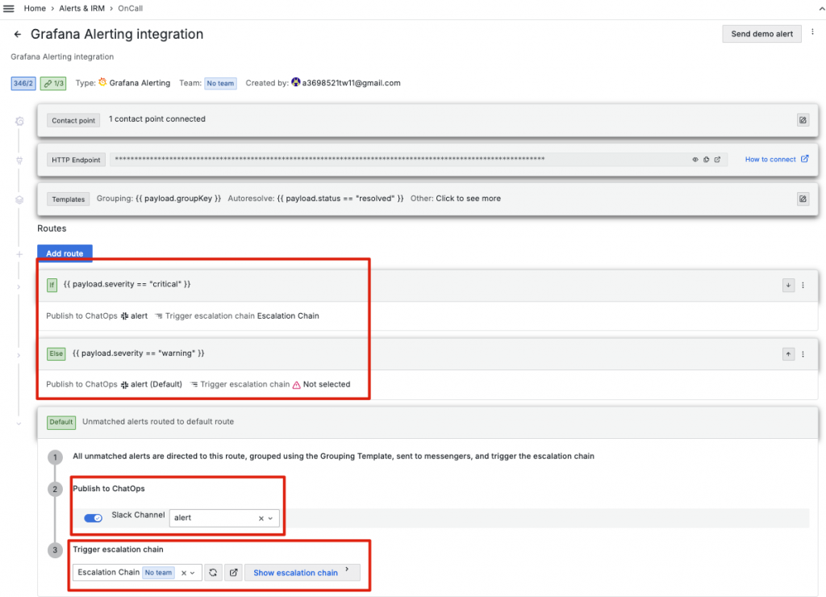This screenshot has height=597, width=826.
Task: Click the 1/3 connected routes badge
Action: point(53,83)
